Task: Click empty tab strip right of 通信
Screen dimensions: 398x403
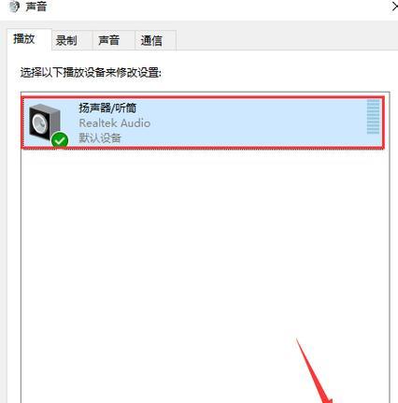Action: pyautogui.click(x=287, y=40)
